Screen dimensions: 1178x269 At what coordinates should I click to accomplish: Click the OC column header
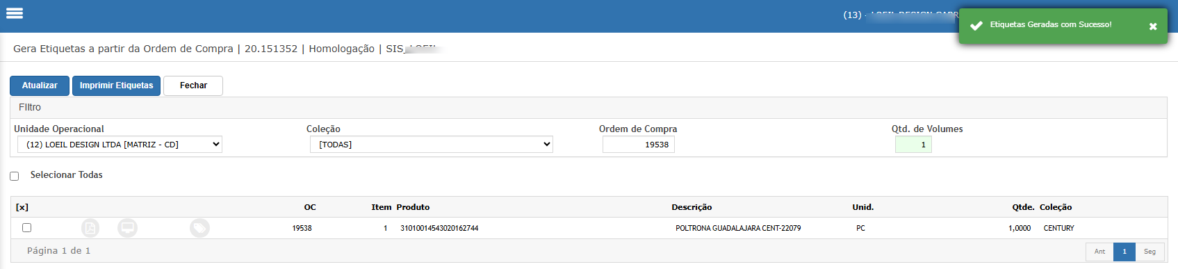pyautogui.click(x=310, y=207)
